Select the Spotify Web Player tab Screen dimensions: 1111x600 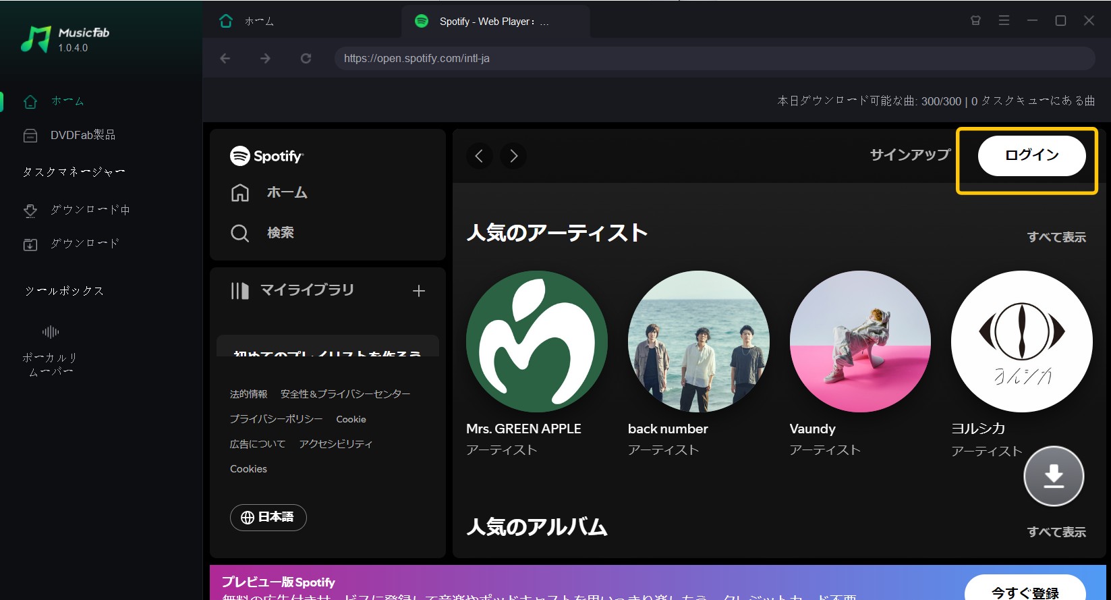[495, 22]
